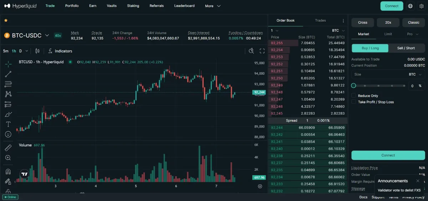
Task: Click the Connect button below the order form
Action: [388, 155]
